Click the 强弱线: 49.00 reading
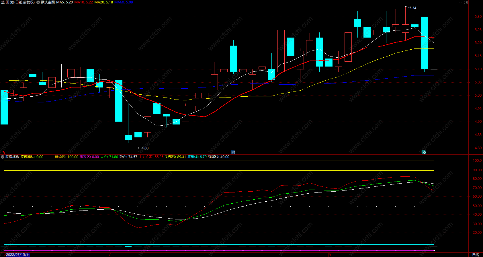The image size is (483, 257). point(219,157)
